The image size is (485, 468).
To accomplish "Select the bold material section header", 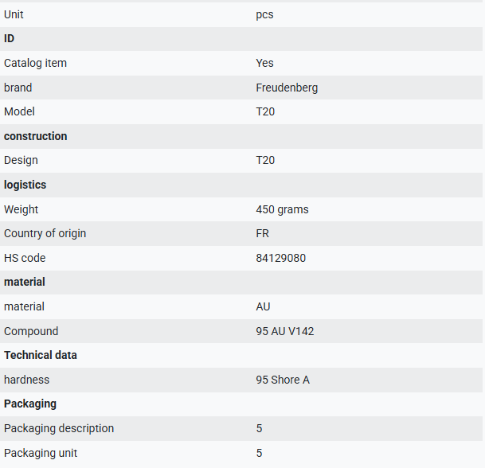I will click(x=25, y=283).
